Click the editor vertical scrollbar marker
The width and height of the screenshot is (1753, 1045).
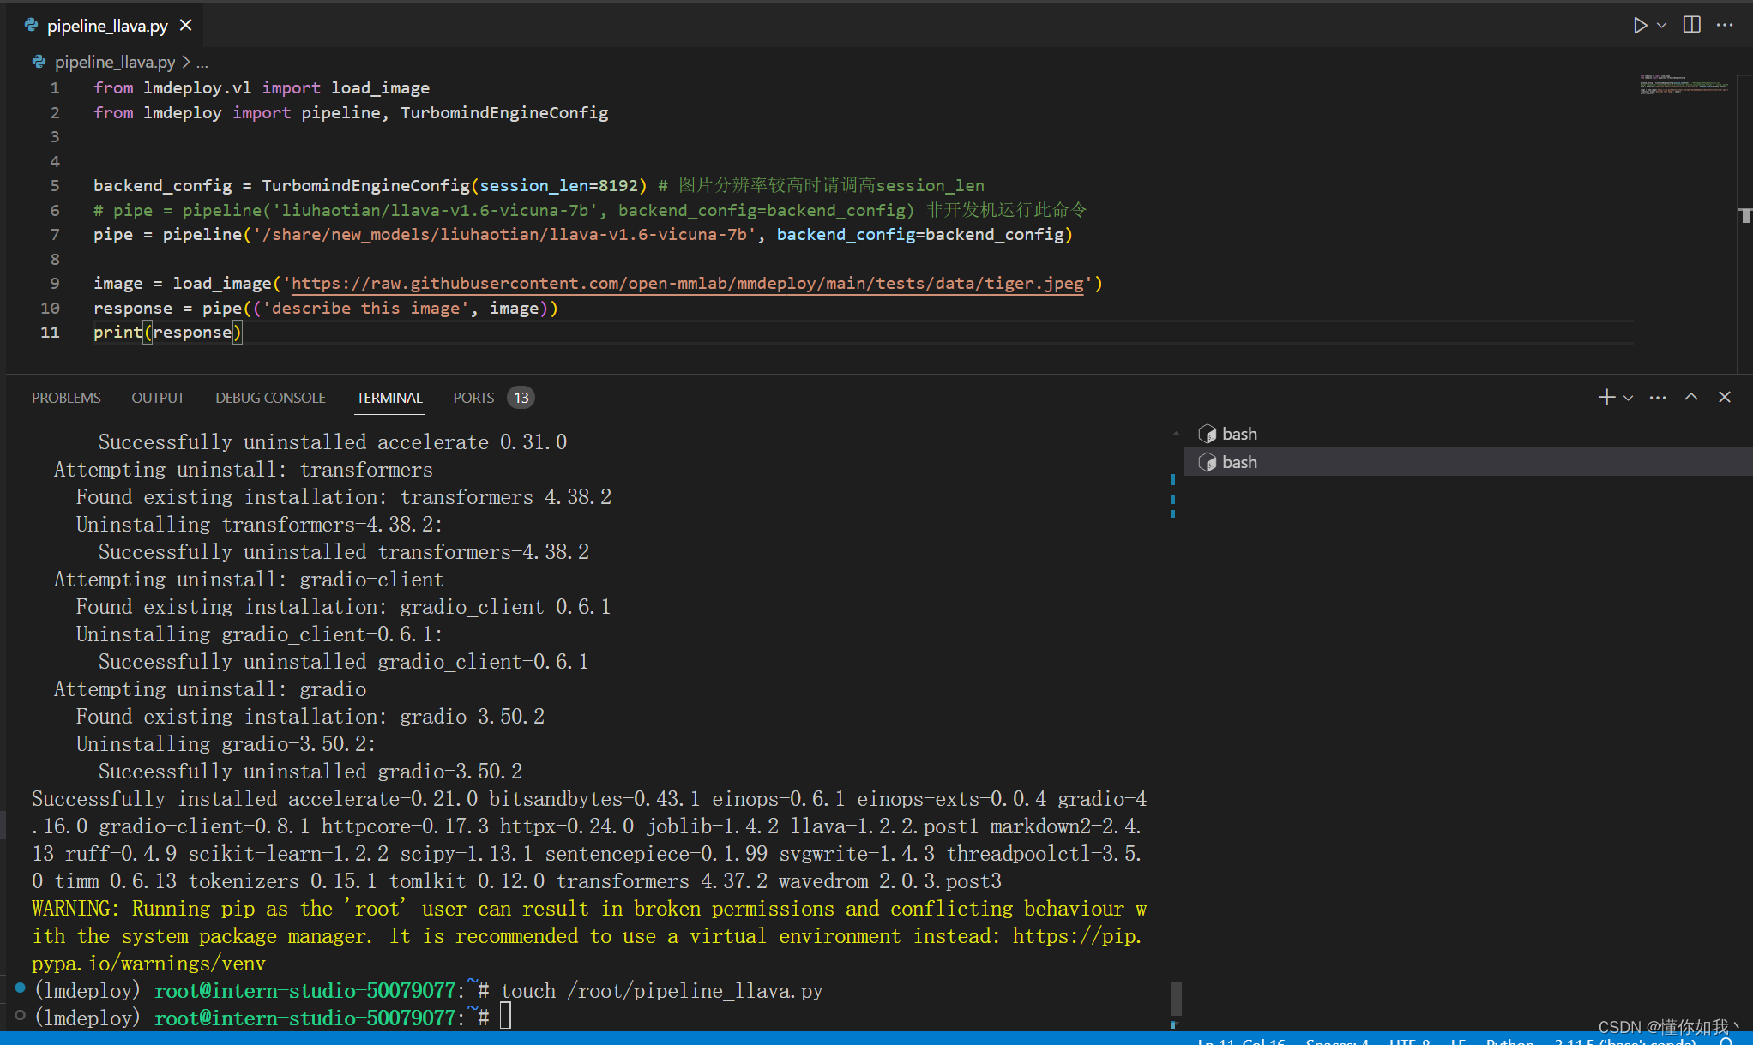(x=1745, y=215)
